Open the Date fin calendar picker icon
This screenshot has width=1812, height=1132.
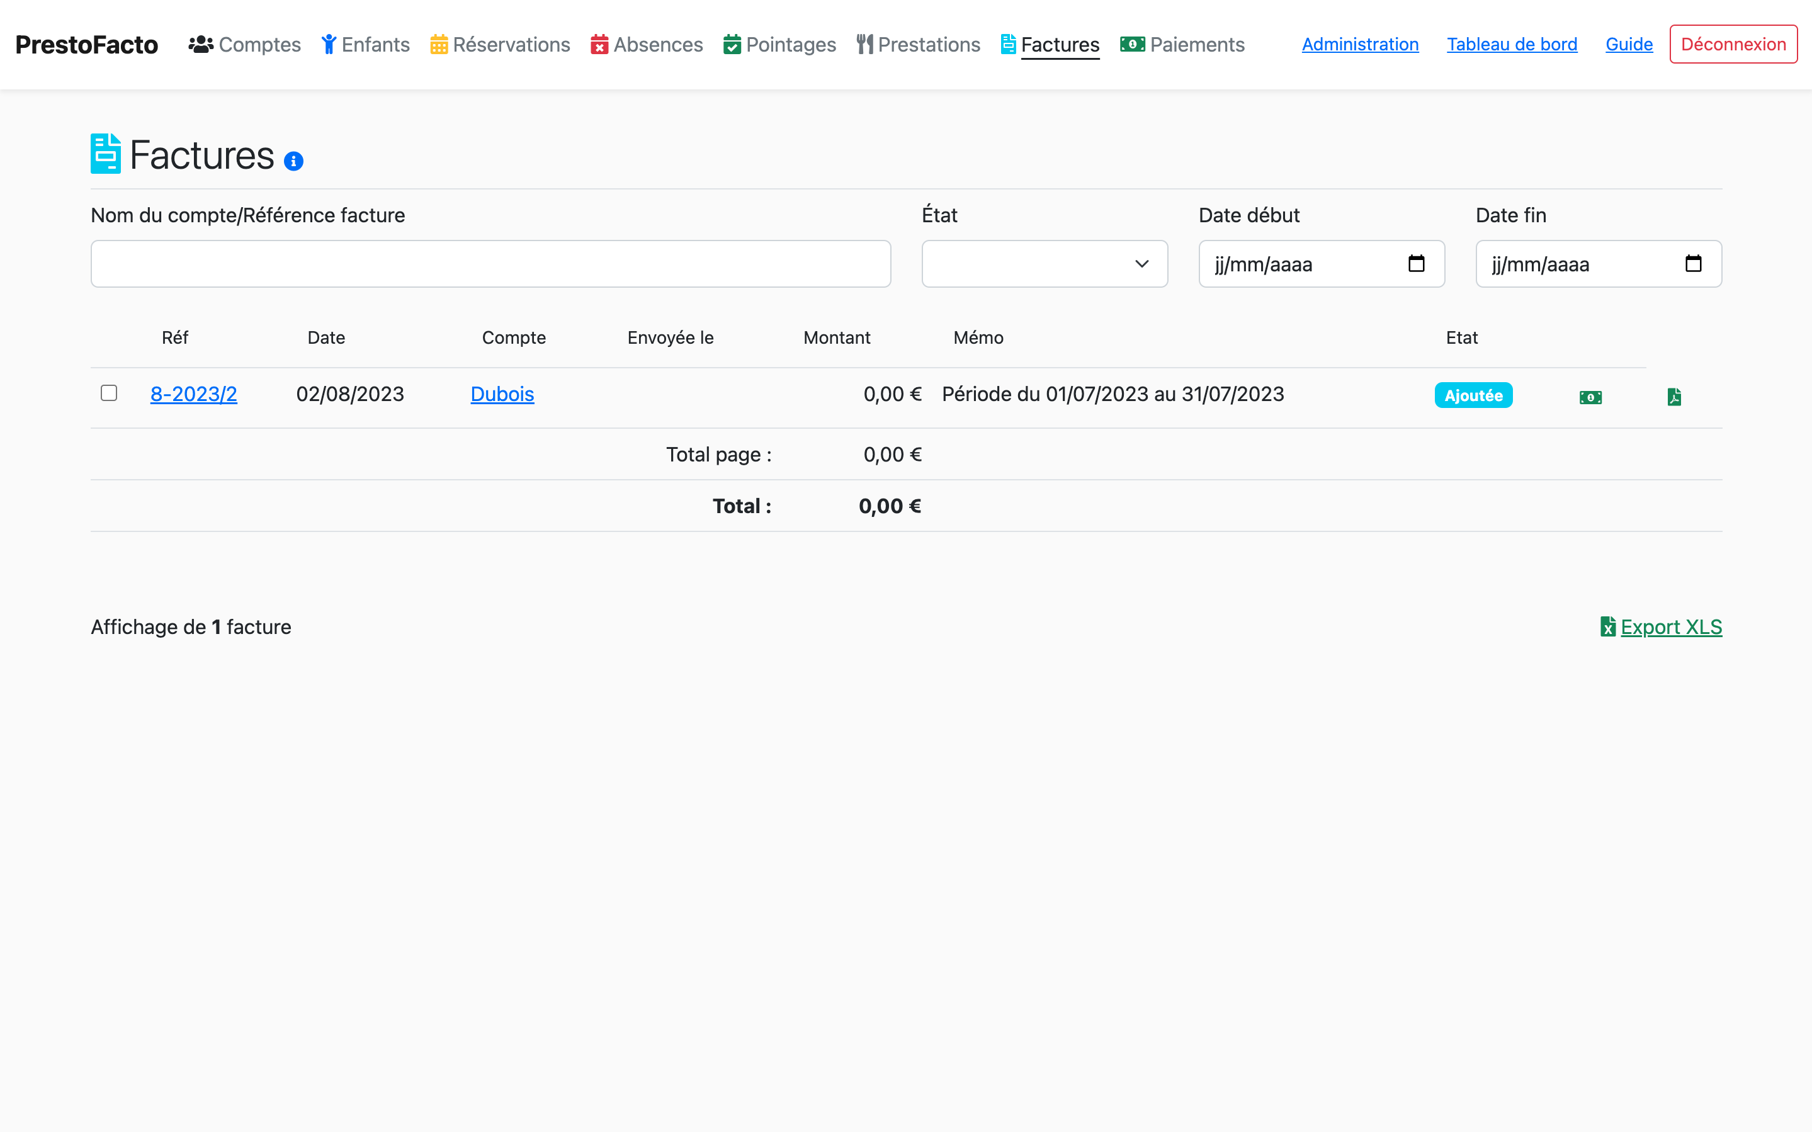click(x=1693, y=264)
